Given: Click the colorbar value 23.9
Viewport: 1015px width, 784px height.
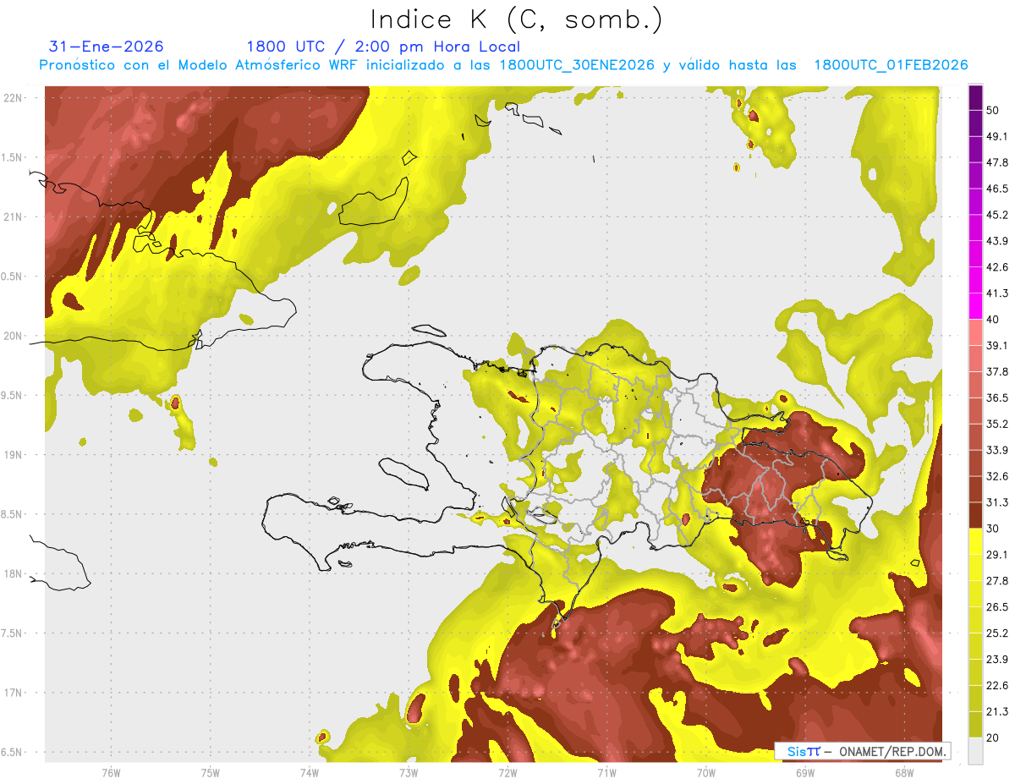Looking at the screenshot, I should coord(997,659).
